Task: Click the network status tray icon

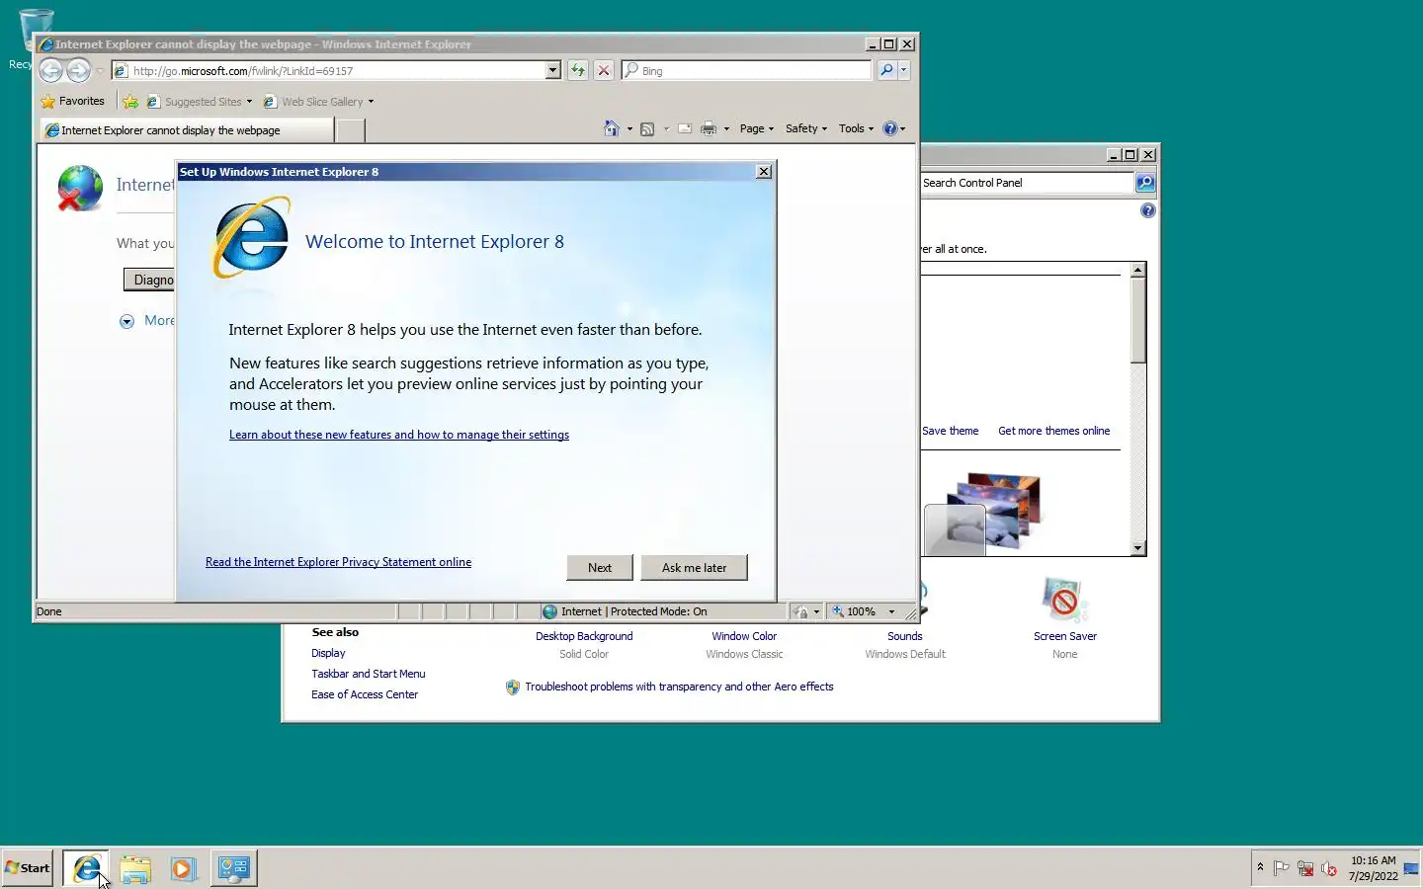Action: point(1305,868)
